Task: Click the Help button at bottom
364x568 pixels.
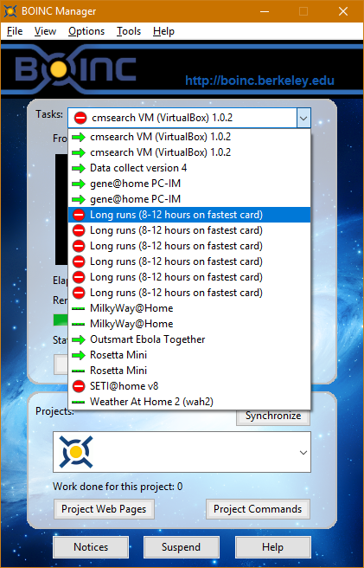Action: [273, 547]
